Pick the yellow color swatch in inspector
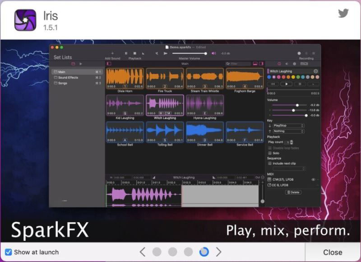The image size is (361, 262). tap(293, 77)
